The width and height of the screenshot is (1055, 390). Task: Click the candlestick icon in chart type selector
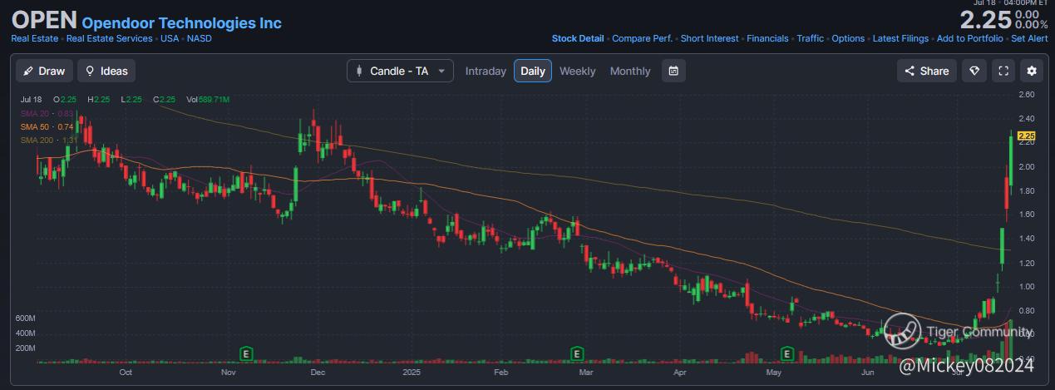pos(360,71)
